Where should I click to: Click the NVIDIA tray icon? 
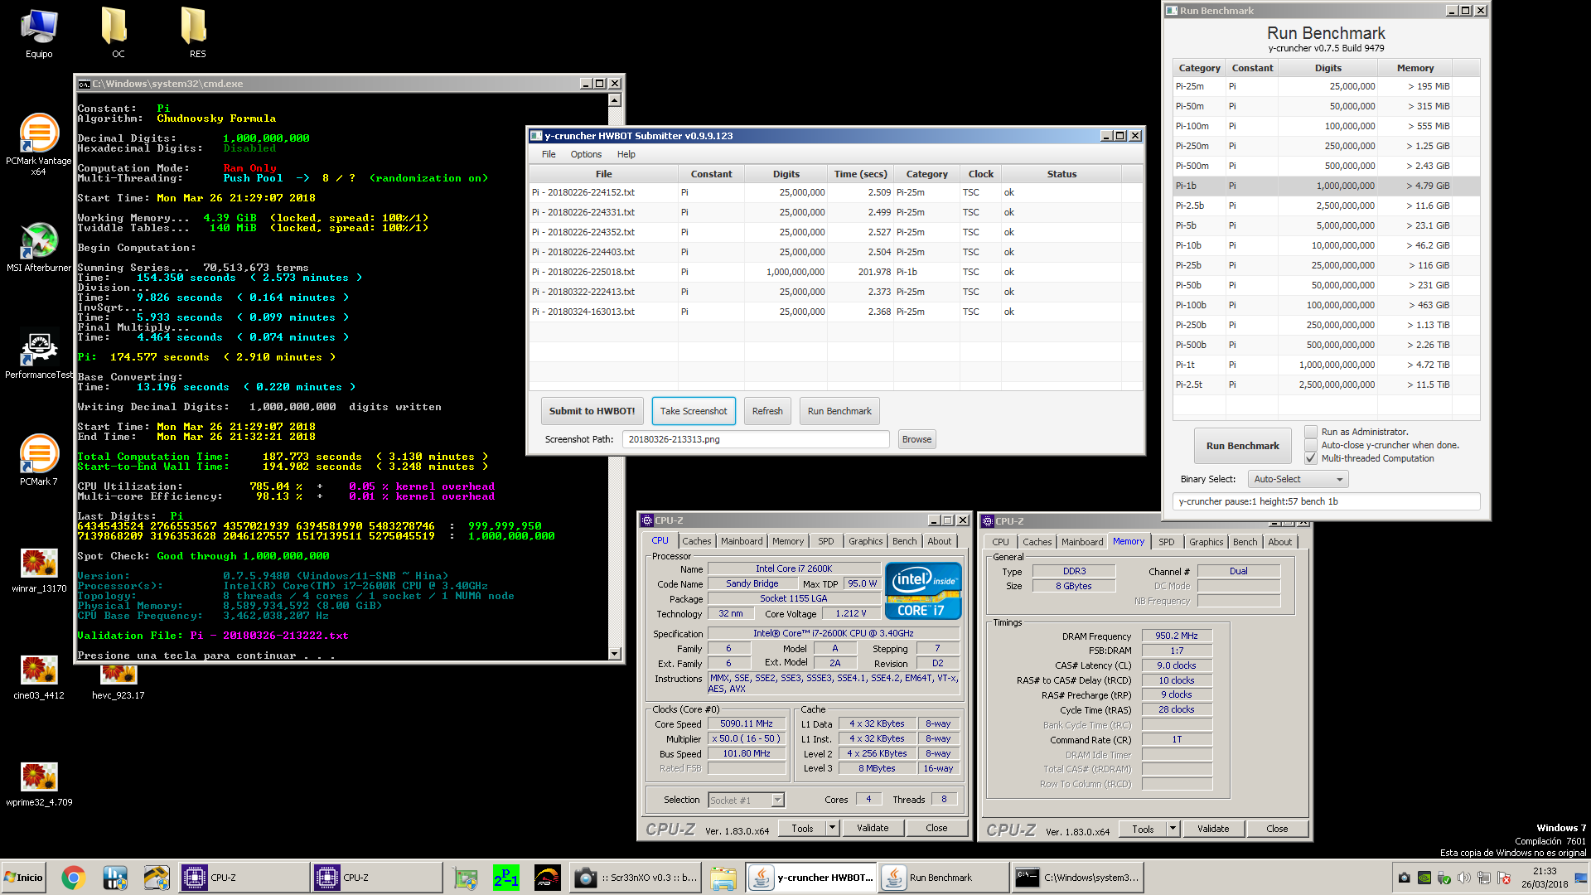click(1424, 878)
